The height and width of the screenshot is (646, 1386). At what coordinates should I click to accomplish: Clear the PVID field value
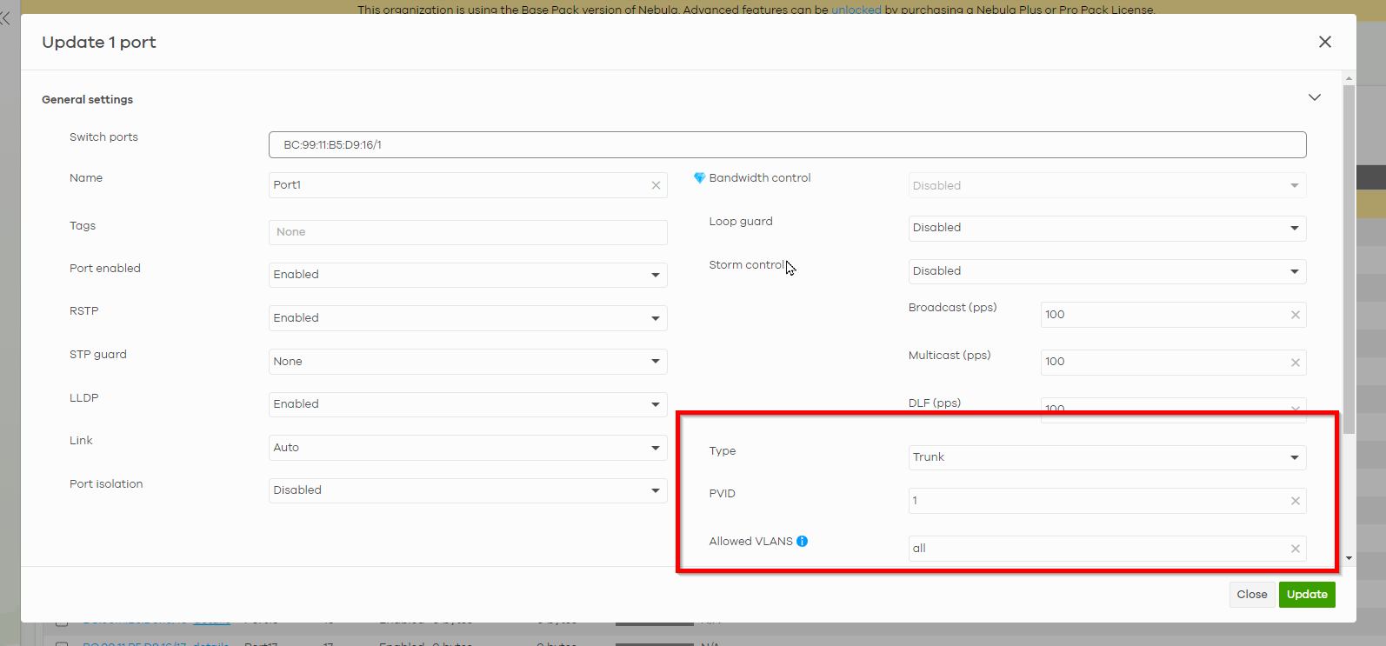(x=1295, y=501)
